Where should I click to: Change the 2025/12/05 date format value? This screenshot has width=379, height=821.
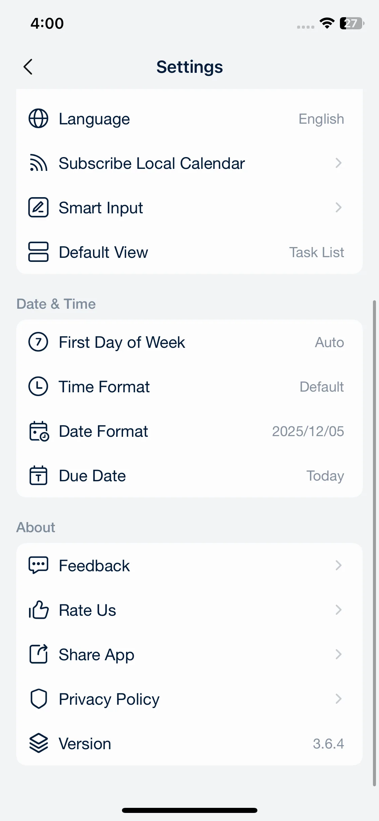[x=308, y=431]
